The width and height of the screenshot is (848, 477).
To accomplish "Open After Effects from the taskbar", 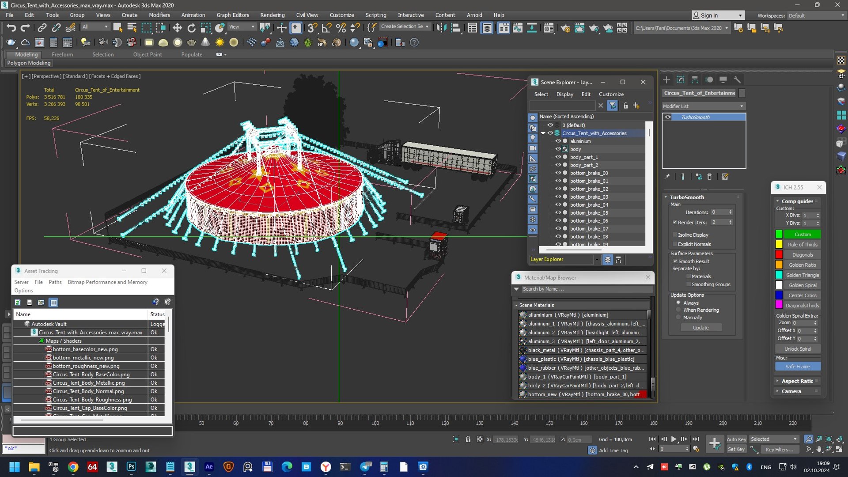I will tap(209, 467).
